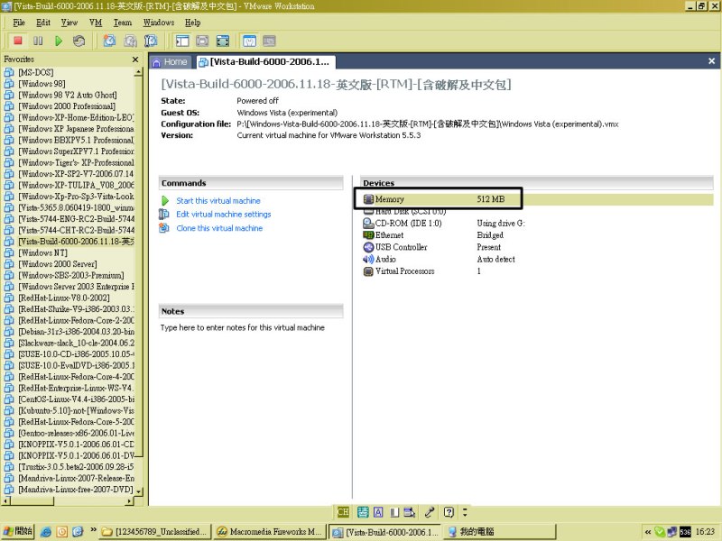Image resolution: width=722 pixels, height=541 pixels.
Task: Close the Favorites sidebar panel
Action: [x=135, y=60]
